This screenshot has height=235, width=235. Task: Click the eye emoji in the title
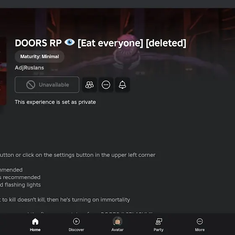coord(70,42)
